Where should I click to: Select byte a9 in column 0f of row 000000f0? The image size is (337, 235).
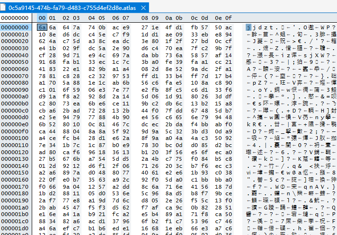tap(229, 131)
